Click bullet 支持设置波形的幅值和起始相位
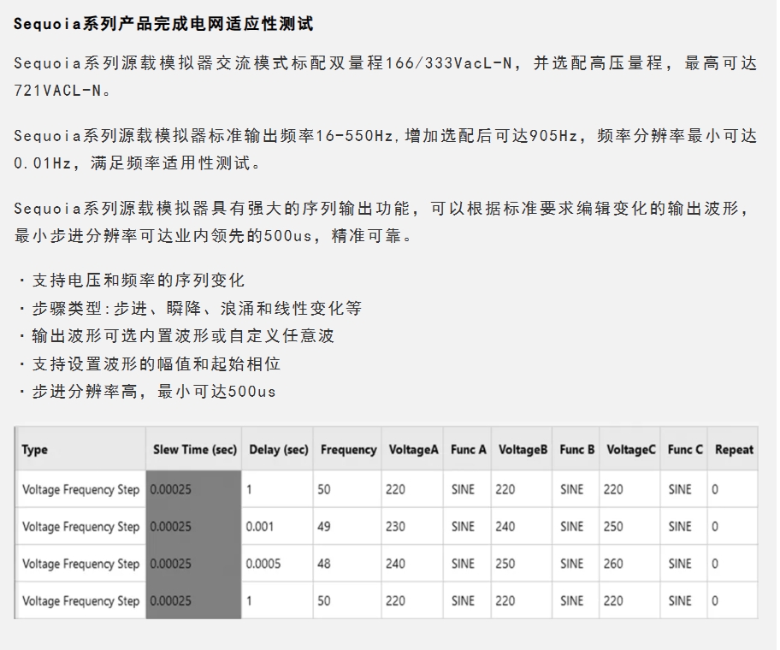 (149, 363)
